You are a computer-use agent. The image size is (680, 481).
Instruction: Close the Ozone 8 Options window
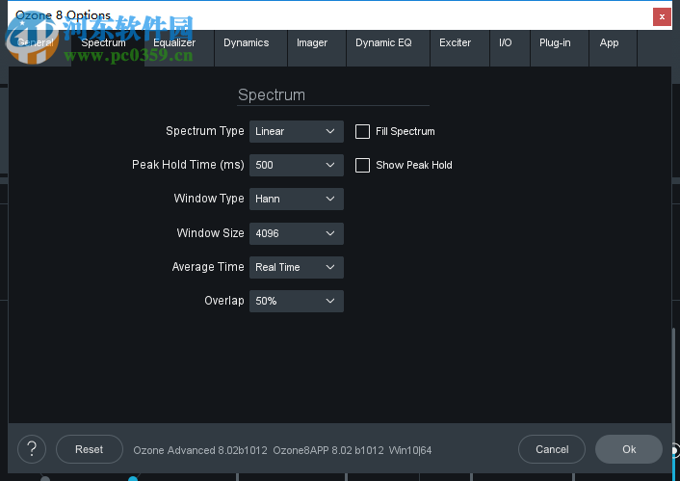click(x=662, y=17)
